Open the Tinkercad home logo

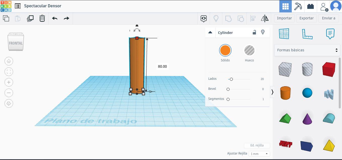pyautogui.click(x=6, y=6)
